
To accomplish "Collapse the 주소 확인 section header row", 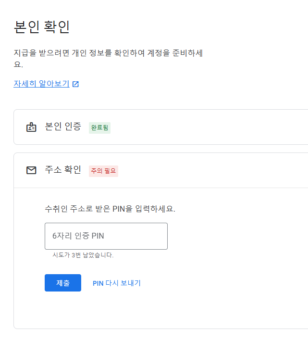I will pyautogui.click(x=161, y=170).
